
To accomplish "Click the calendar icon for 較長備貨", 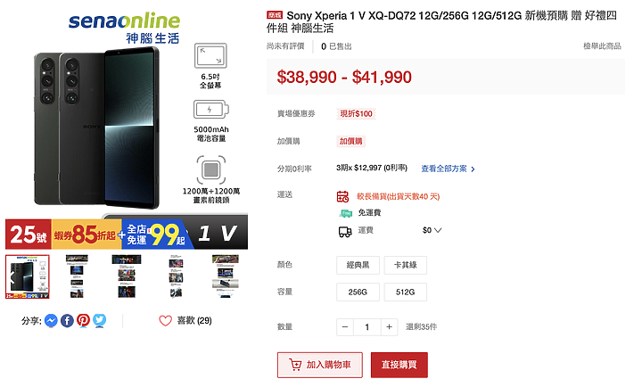I will (x=342, y=196).
